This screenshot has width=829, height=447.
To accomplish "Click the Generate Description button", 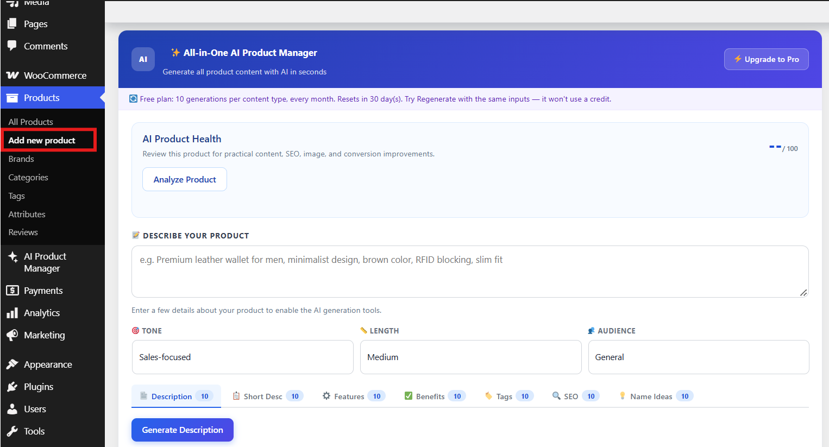I will coord(183,430).
